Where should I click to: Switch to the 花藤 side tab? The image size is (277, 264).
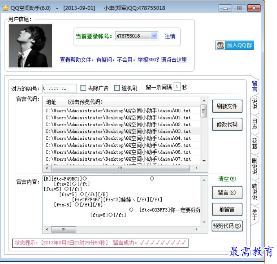pyautogui.click(x=255, y=144)
